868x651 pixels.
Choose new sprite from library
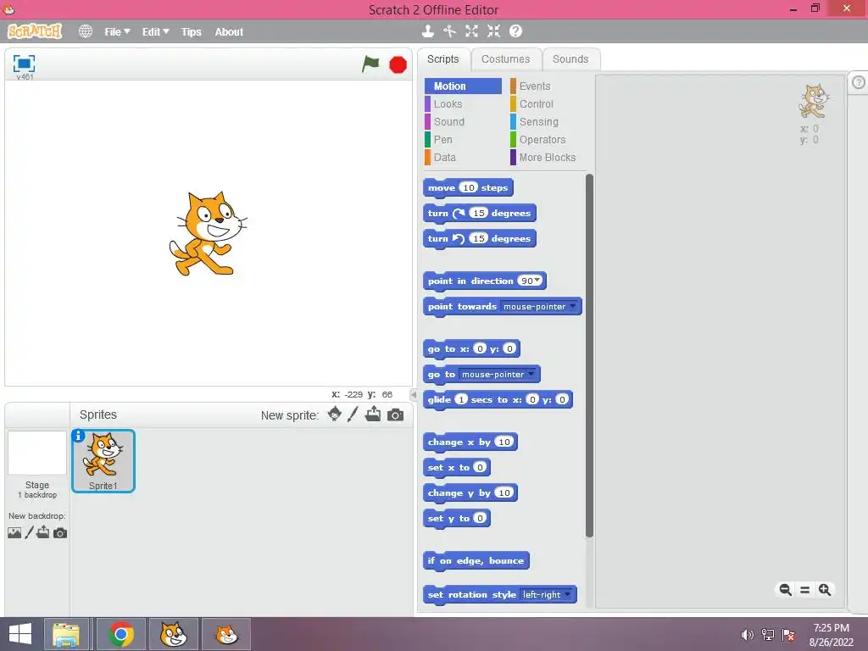[x=334, y=414]
